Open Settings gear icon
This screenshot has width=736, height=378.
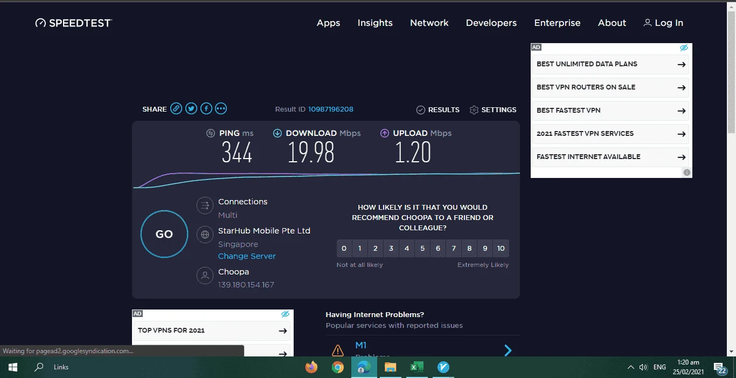[474, 110]
